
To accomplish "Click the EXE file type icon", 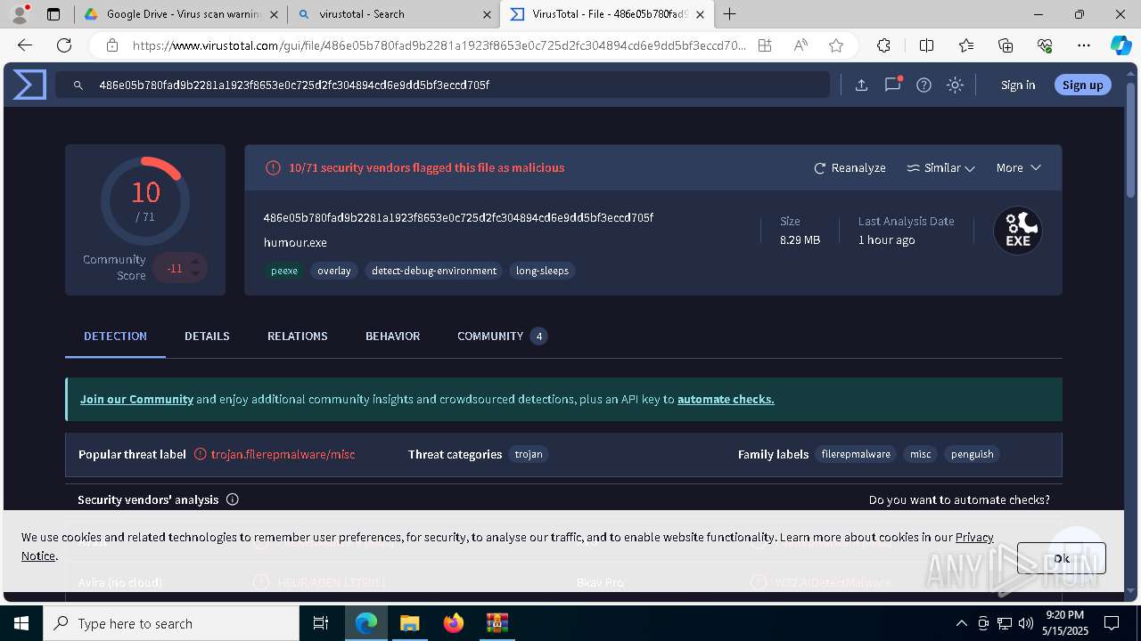I will (1018, 231).
